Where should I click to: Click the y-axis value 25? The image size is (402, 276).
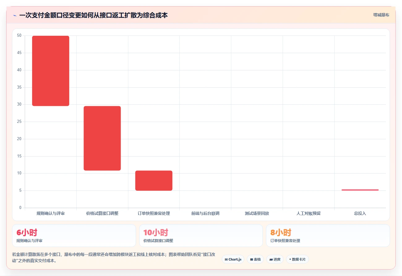pos(19,122)
